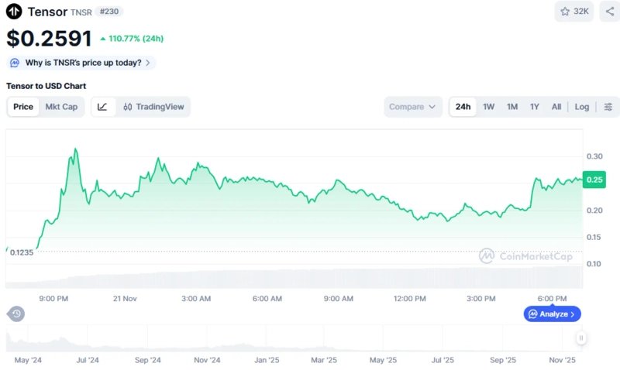The width and height of the screenshot is (620, 370).
Task: Click the star watchlist icon showing 32K
Action: [x=574, y=12]
